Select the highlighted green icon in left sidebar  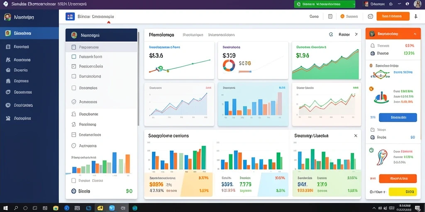(8, 33)
